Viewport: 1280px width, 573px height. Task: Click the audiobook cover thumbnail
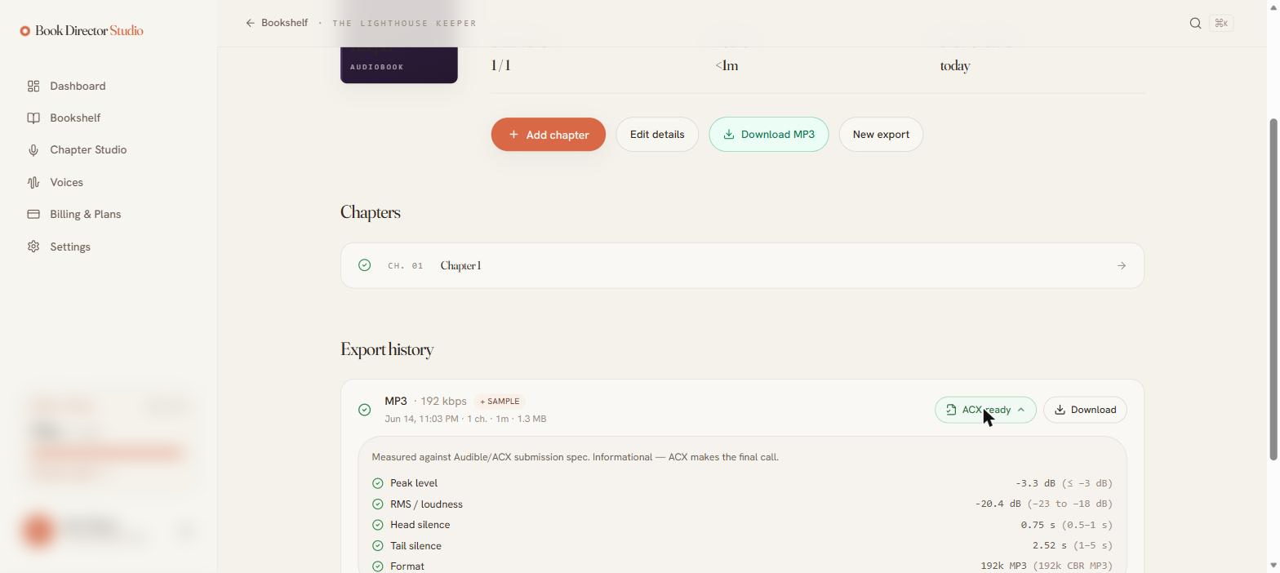[x=399, y=64]
